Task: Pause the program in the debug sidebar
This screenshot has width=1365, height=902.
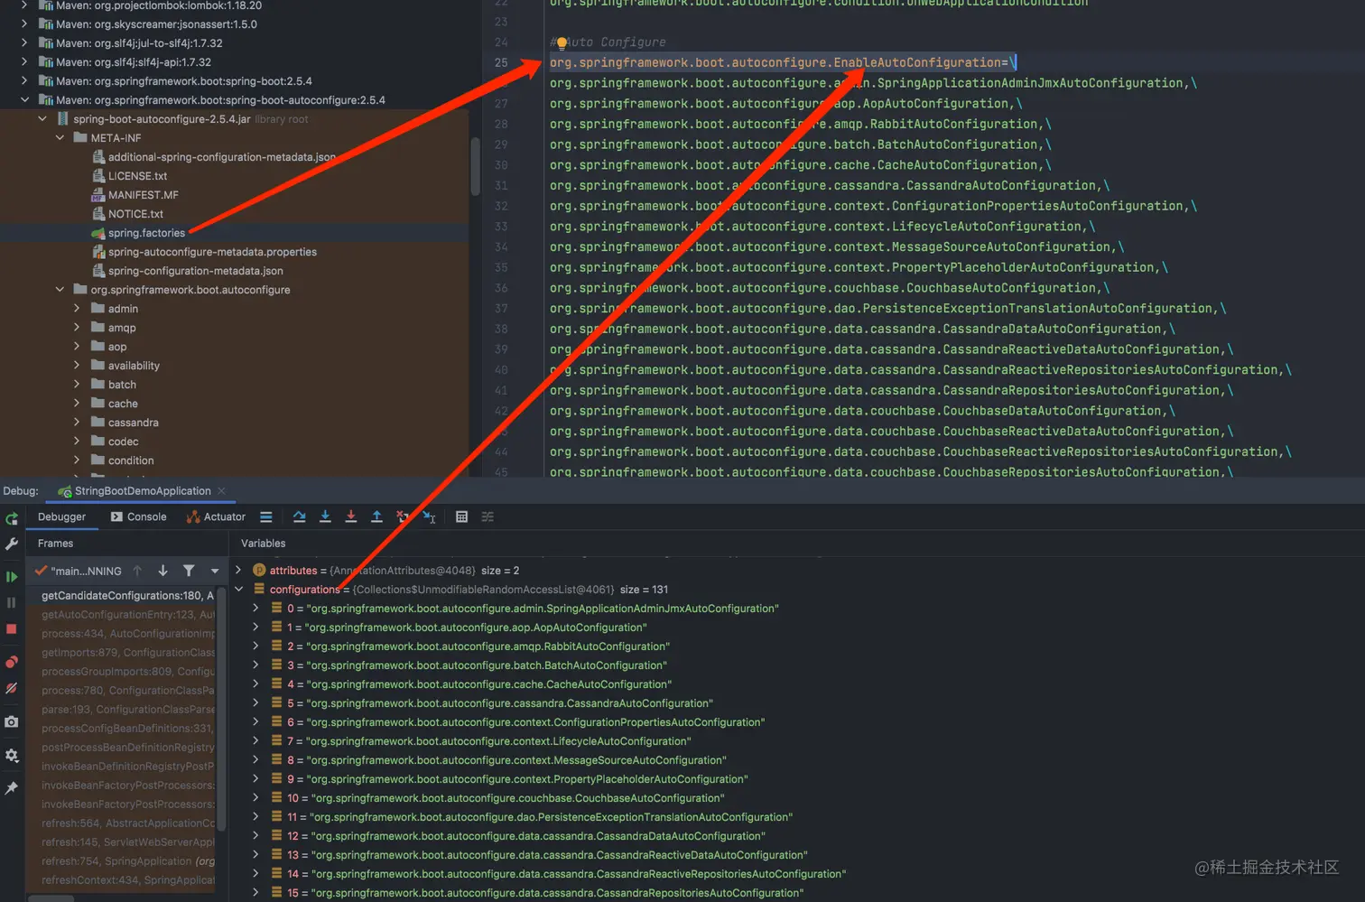Action: coord(12,602)
